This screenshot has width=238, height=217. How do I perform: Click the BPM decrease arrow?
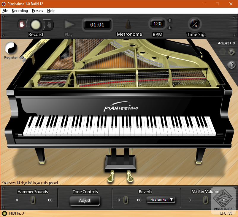click(x=170, y=28)
